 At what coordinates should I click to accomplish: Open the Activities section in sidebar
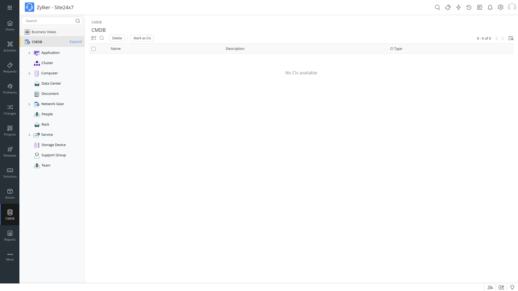pos(10,46)
